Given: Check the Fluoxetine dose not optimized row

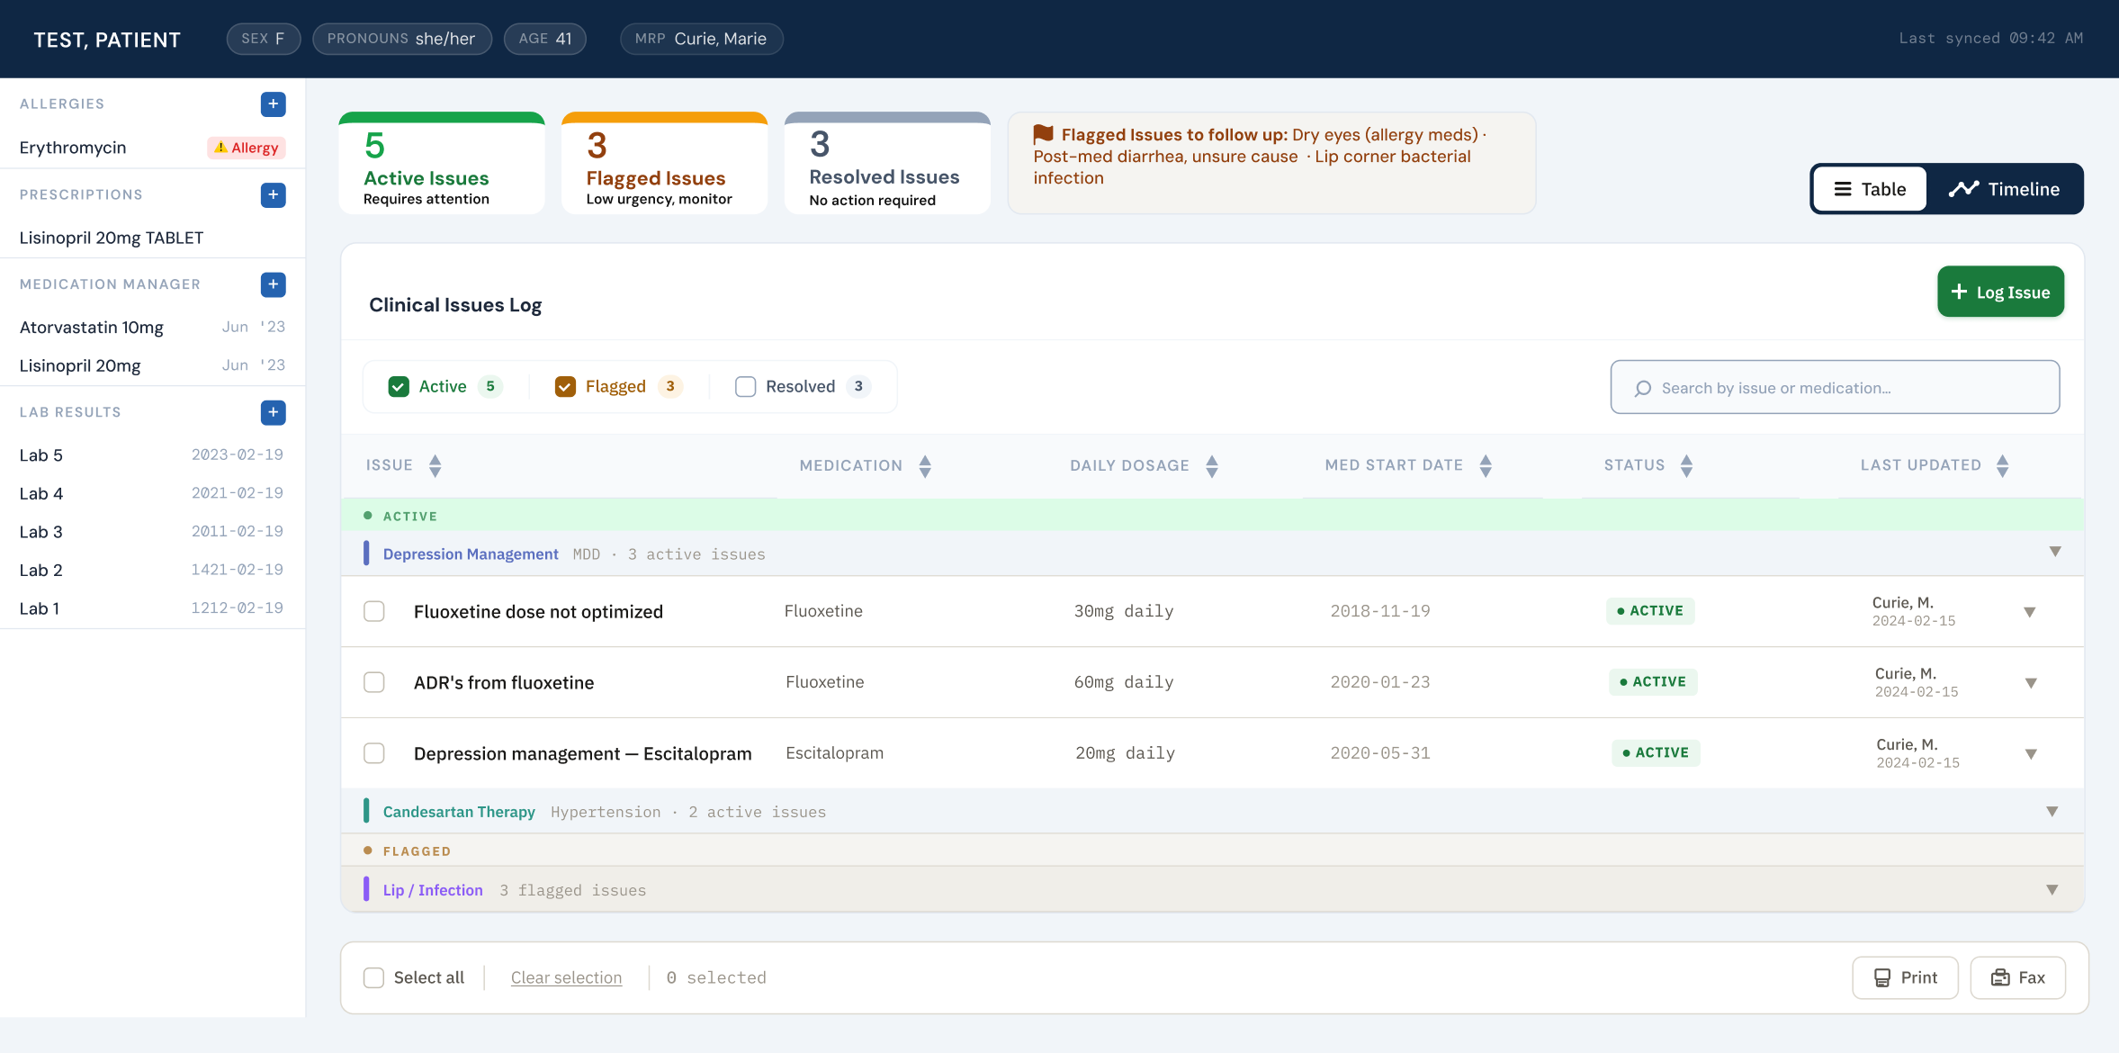Looking at the screenshot, I should coord(374,611).
